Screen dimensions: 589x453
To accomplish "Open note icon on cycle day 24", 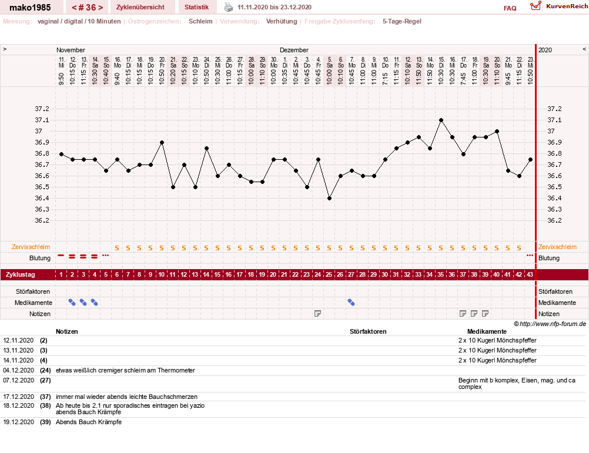I will tap(318, 314).
